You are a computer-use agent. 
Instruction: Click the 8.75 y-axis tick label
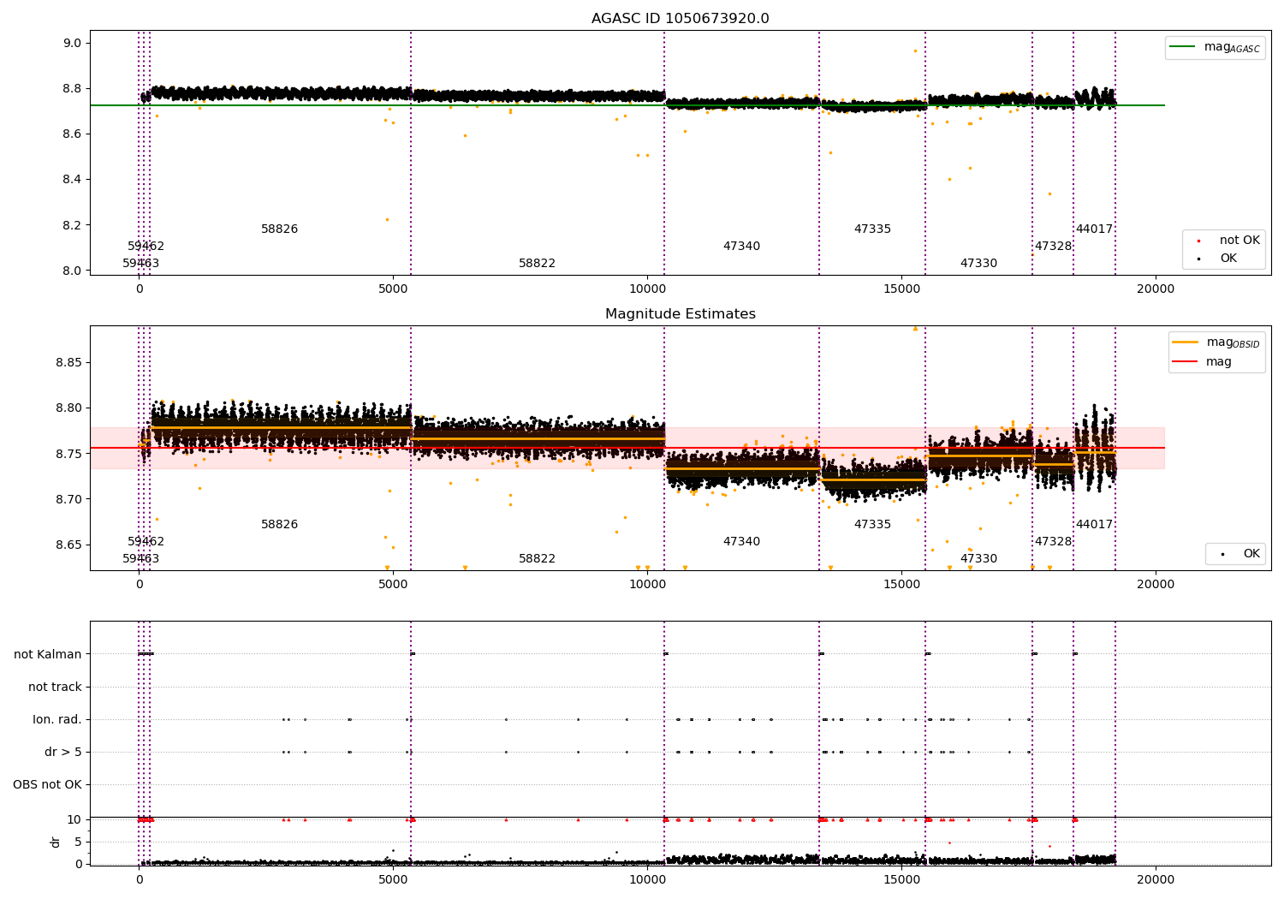coord(68,454)
